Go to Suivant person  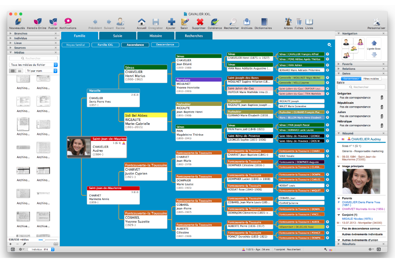coord(109,24)
